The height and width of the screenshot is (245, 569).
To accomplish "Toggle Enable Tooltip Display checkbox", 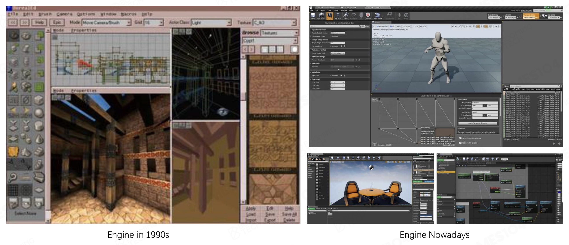I will click(x=460, y=143).
